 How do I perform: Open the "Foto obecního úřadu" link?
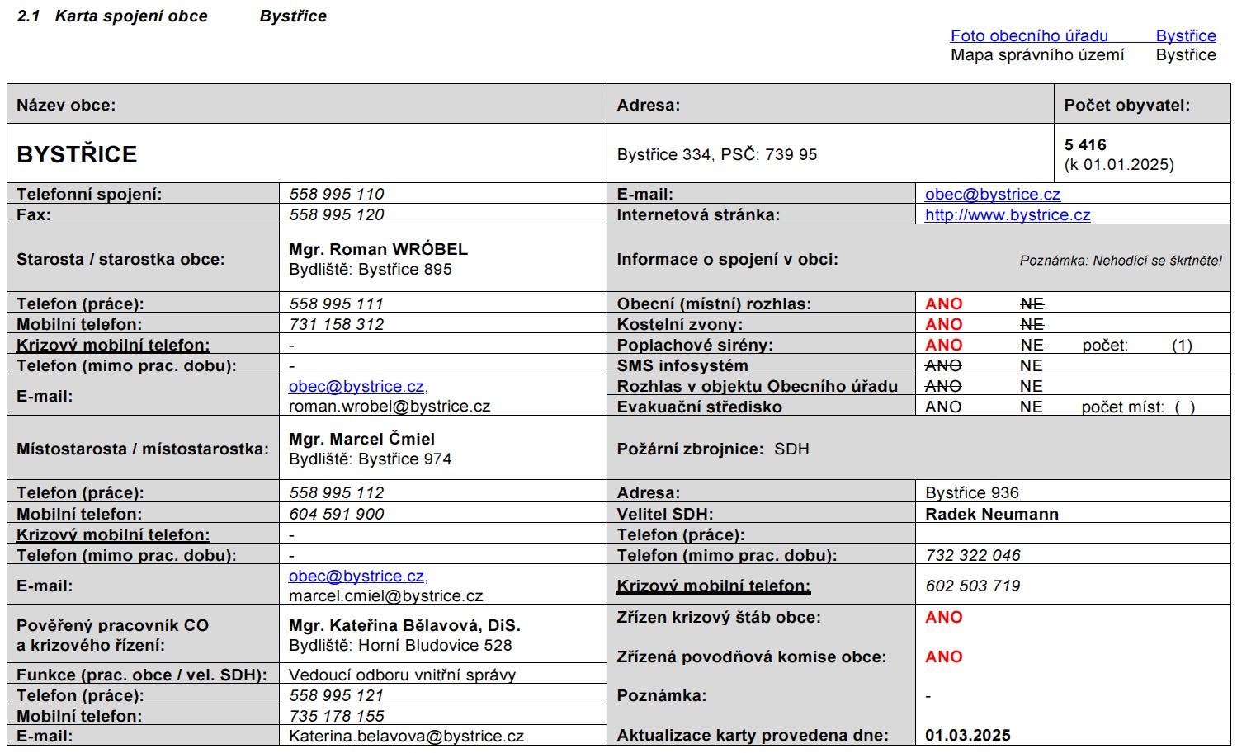pyautogui.click(x=1028, y=35)
